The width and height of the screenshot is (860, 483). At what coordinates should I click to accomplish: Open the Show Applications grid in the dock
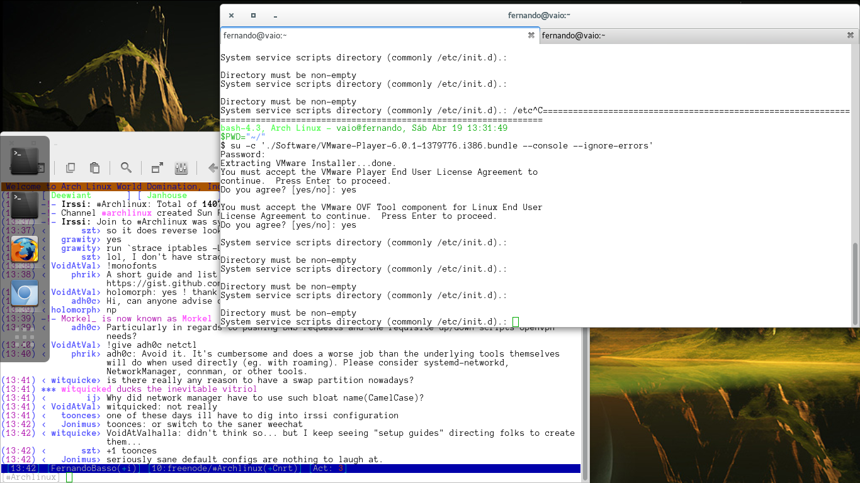(25, 338)
